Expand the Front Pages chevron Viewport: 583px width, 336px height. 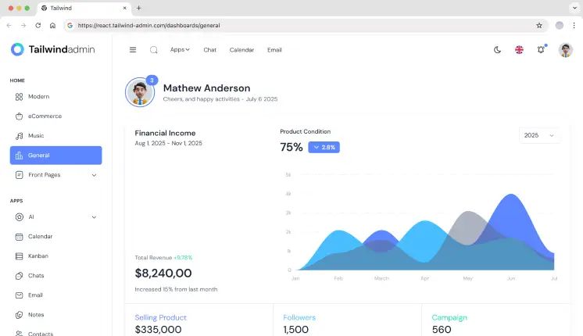[94, 175]
